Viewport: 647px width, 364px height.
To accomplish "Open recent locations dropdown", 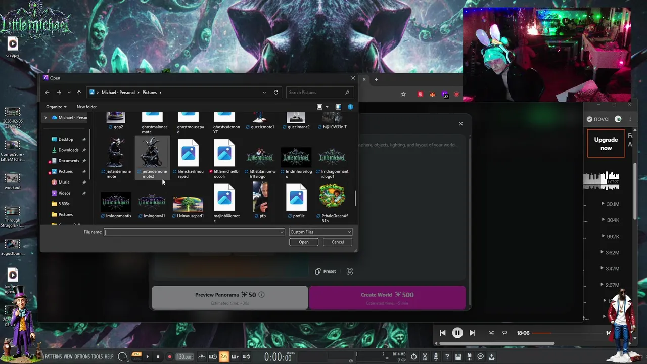I will [x=69, y=92].
